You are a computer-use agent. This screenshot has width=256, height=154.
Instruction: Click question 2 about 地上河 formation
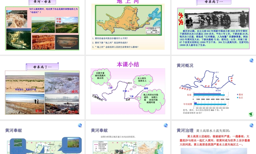[x=110, y=43]
